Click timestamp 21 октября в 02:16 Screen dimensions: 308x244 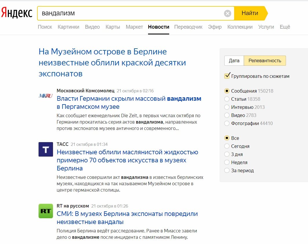coord(135,91)
